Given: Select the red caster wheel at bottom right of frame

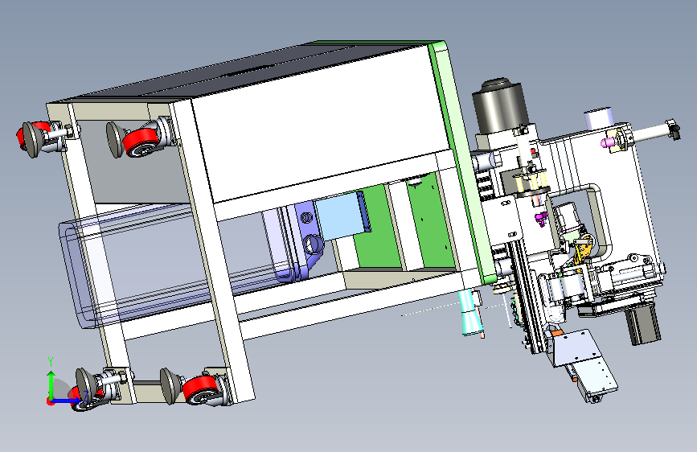Looking at the screenshot, I should (200, 390).
